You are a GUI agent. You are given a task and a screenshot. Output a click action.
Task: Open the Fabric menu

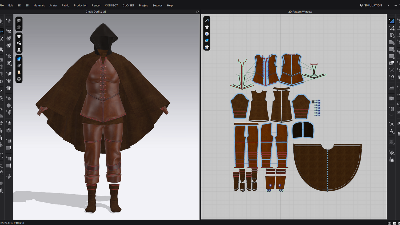point(65,5)
